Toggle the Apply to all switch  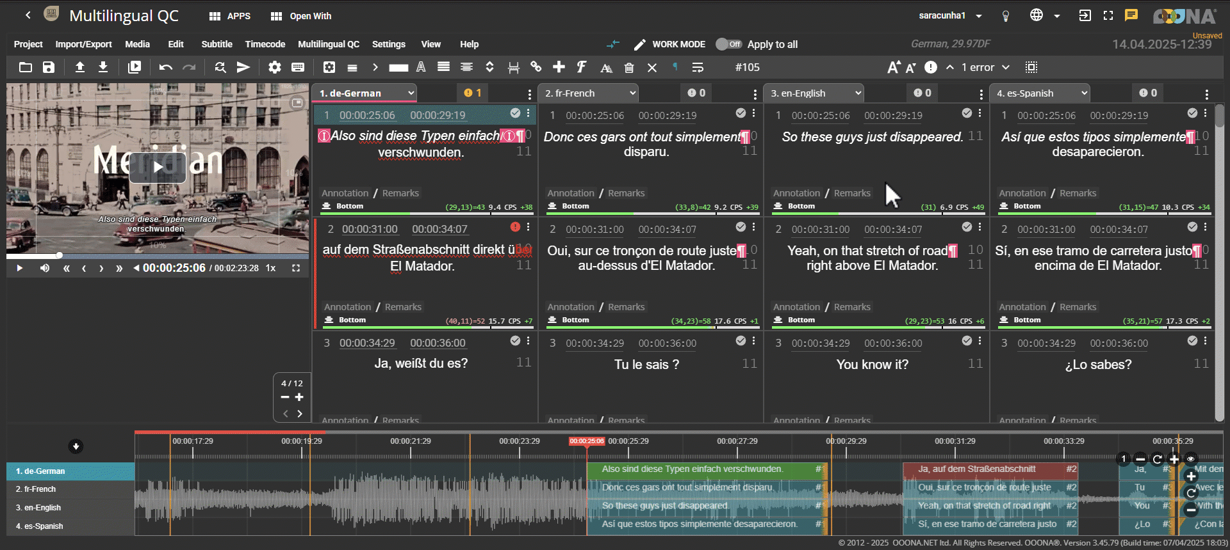pos(728,44)
